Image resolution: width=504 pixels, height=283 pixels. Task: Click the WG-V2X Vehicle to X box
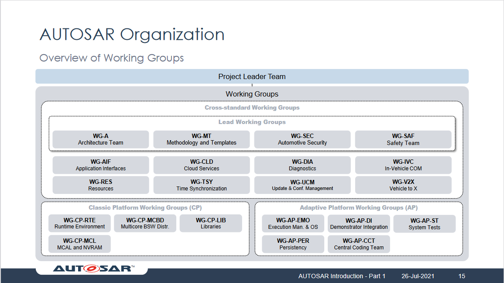tap(403, 185)
